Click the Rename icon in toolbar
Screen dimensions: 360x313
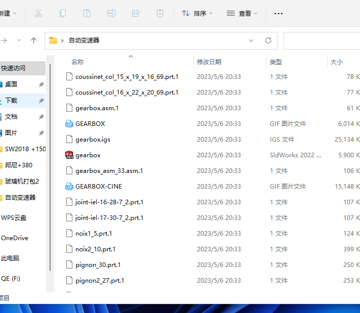tap(111, 13)
